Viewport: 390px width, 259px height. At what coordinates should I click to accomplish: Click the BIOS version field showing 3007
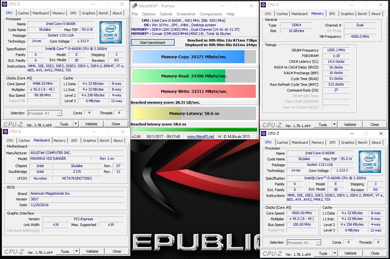point(77,199)
